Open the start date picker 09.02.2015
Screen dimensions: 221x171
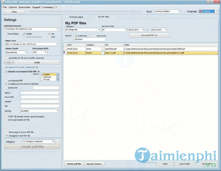pyautogui.click(x=136, y=30)
